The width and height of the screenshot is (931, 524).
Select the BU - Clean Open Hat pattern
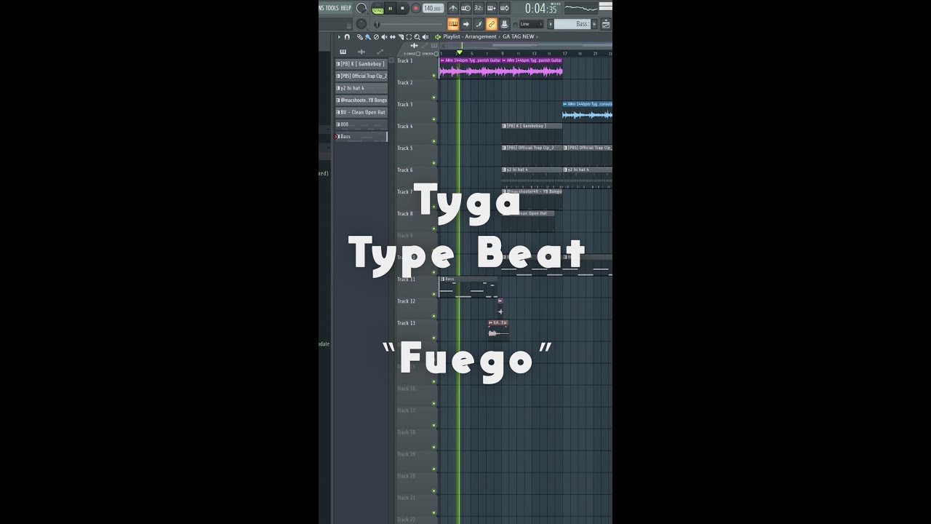point(361,112)
